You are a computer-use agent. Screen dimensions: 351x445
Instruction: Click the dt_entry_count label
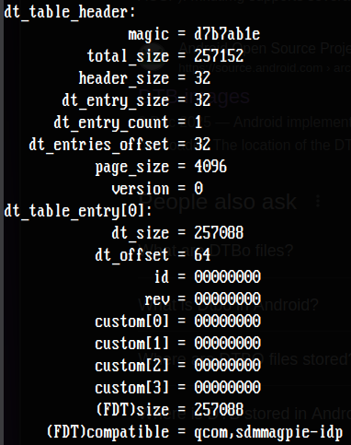(x=111, y=123)
